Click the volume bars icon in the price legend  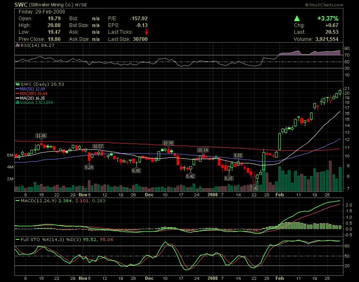[x=17, y=102]
